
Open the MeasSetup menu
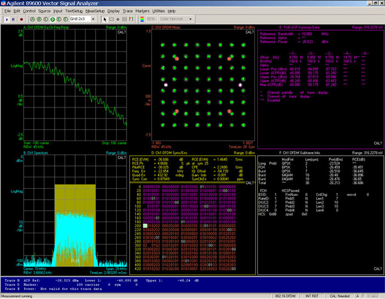click(95, 11)
